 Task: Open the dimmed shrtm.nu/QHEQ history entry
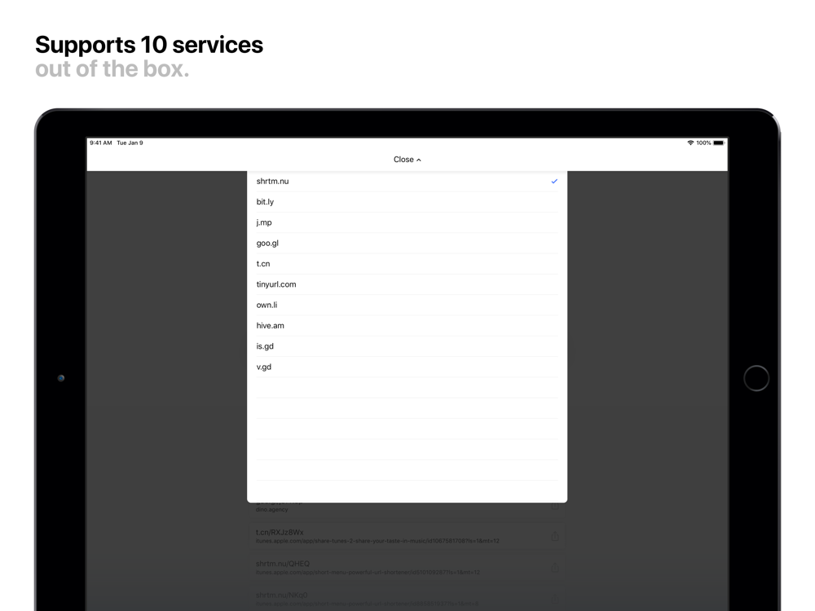407,567
